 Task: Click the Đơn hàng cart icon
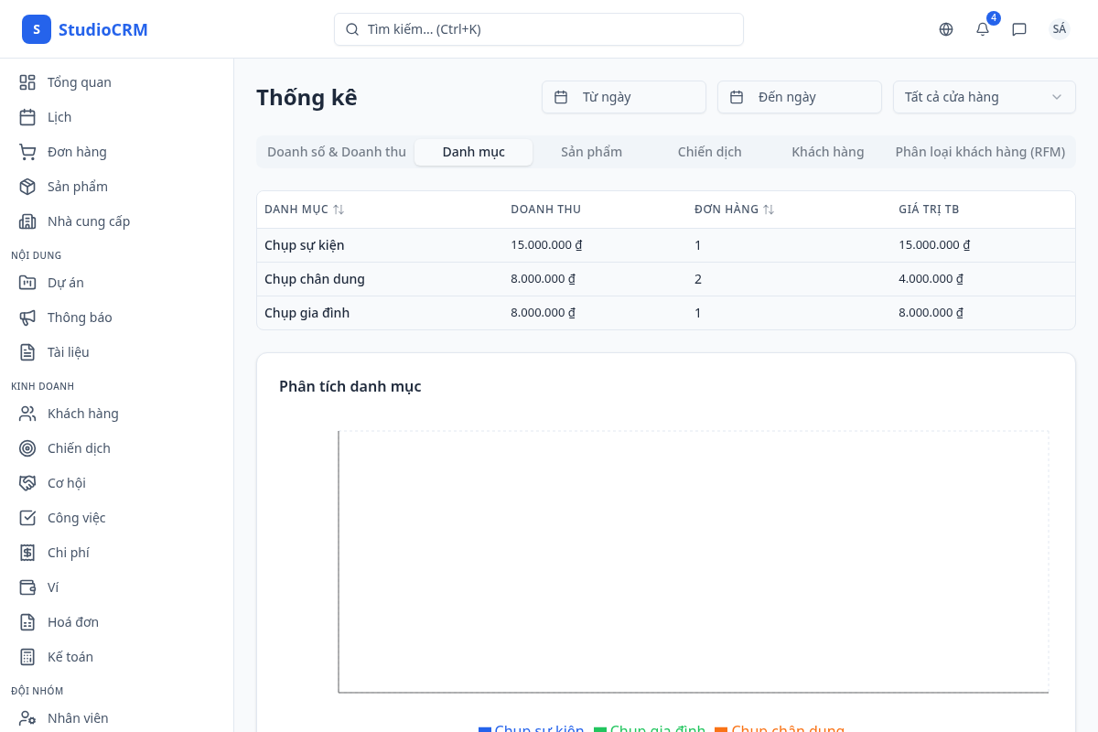(27, 152)
